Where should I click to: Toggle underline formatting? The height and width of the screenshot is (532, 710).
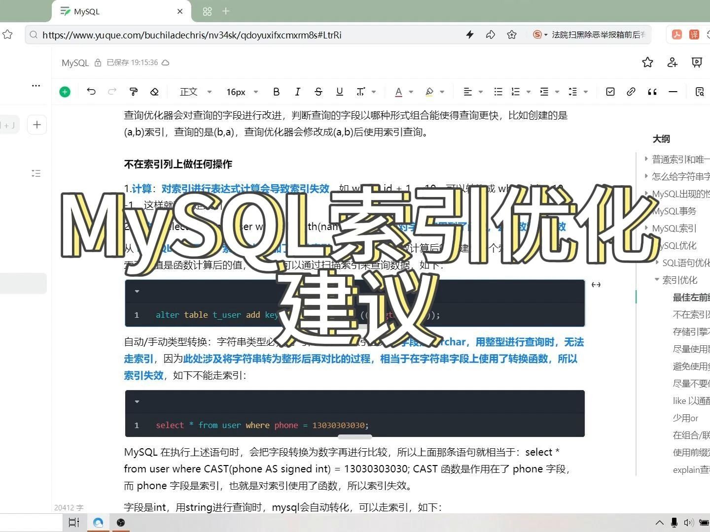tap(339, 92)
